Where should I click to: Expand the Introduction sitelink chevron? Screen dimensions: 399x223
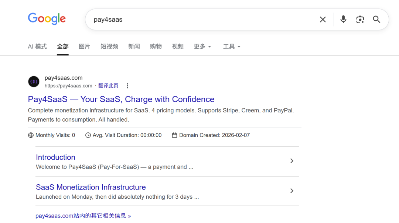click(x=291, y=161)
